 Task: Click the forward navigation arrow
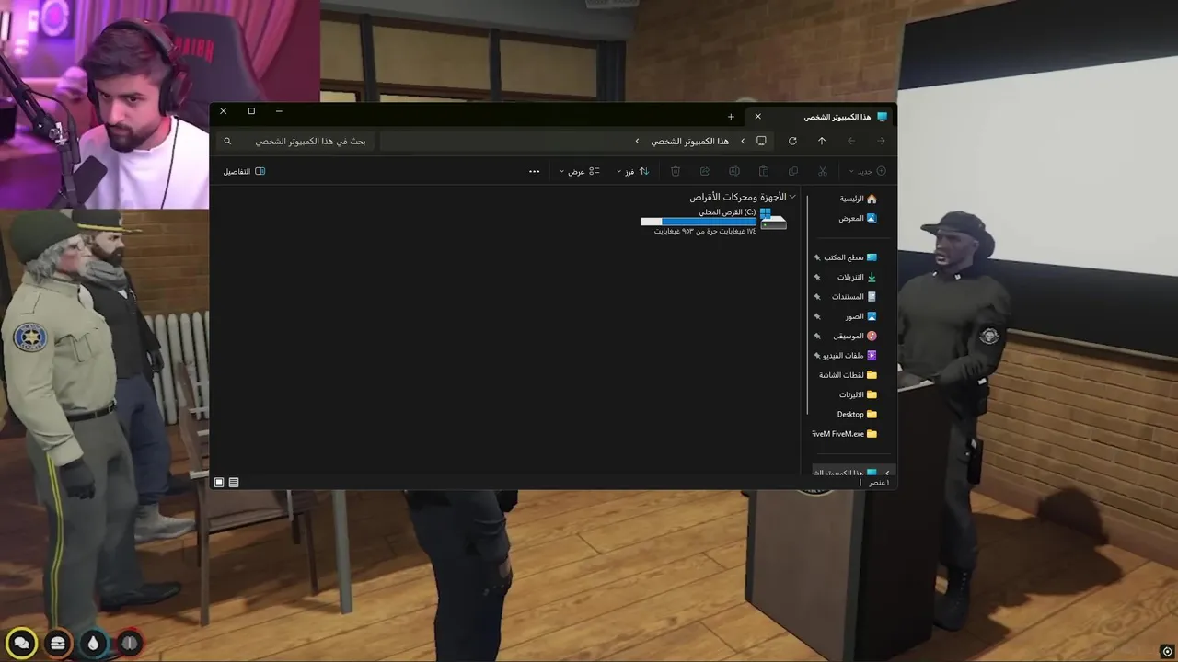851,141
